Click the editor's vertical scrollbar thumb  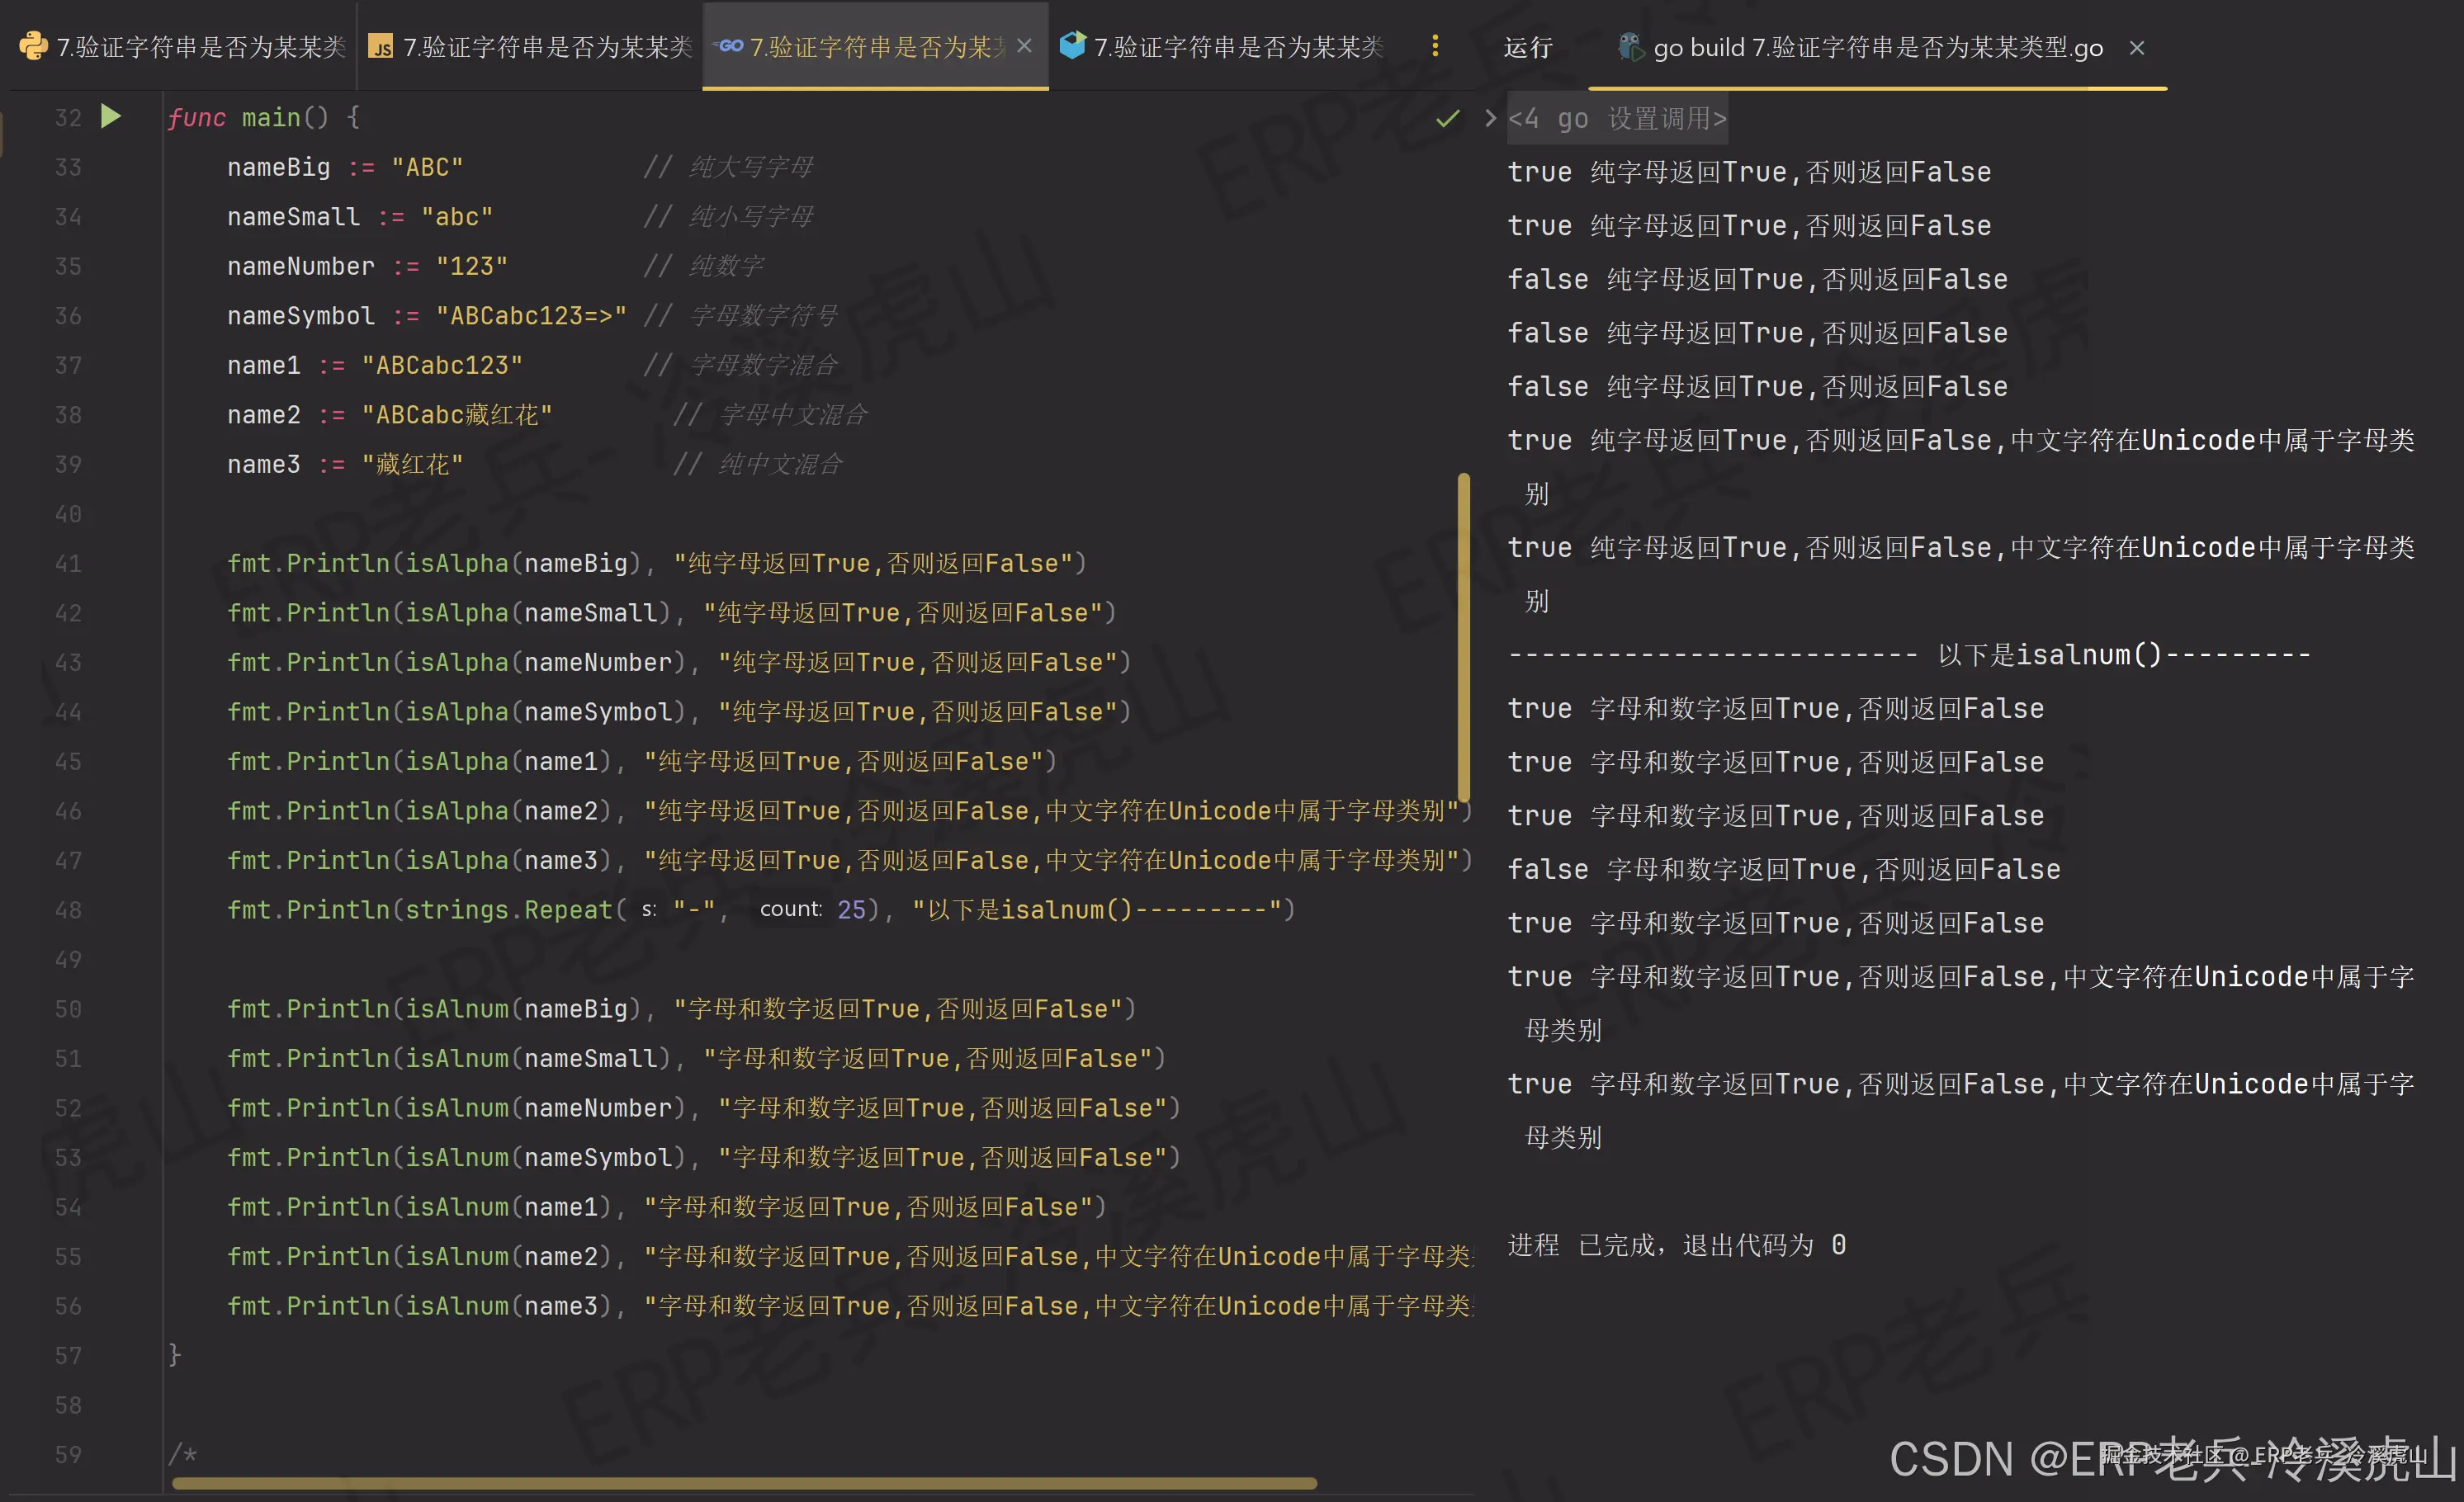click(x=1463, y=636)
